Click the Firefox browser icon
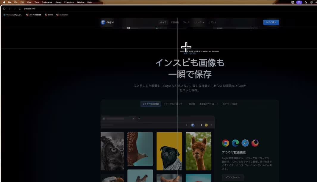 [255, 143]
